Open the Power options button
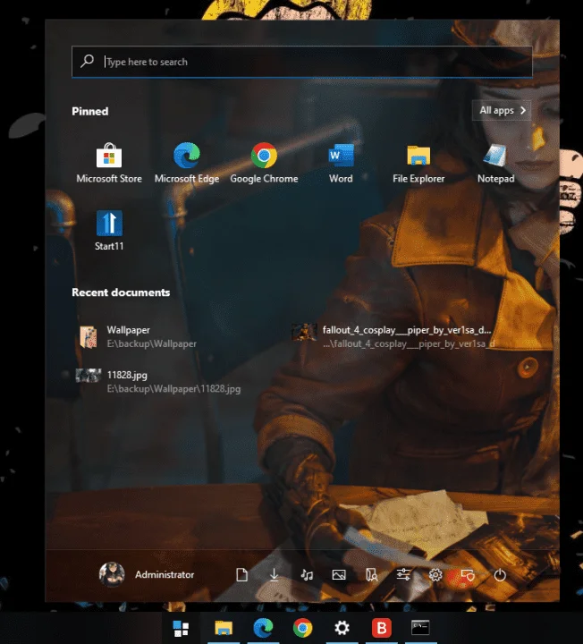Screen dimensions: 583x644 (x=500, y=575)
